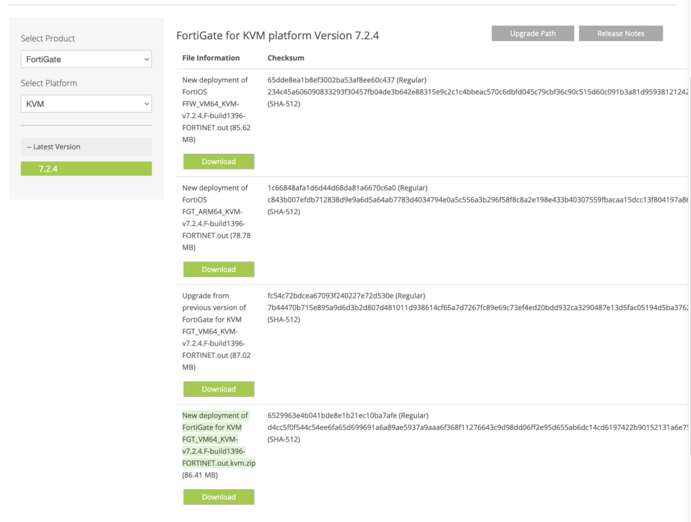The width and height of the screenshot is (691, 522).
Task: Select the SHA-512 checksum for FGT_ARM64_KVM
Action: 405,199
